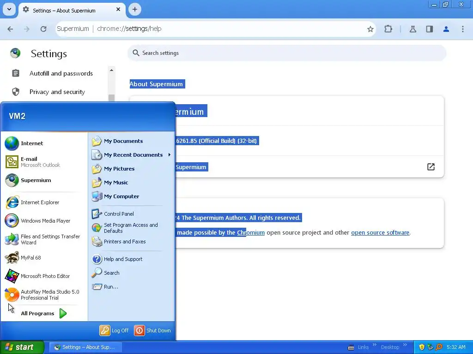Viewport: 473px width, 354px height.
Task: Bookmark this page with the star icon
Action: (x=370, y=29)
